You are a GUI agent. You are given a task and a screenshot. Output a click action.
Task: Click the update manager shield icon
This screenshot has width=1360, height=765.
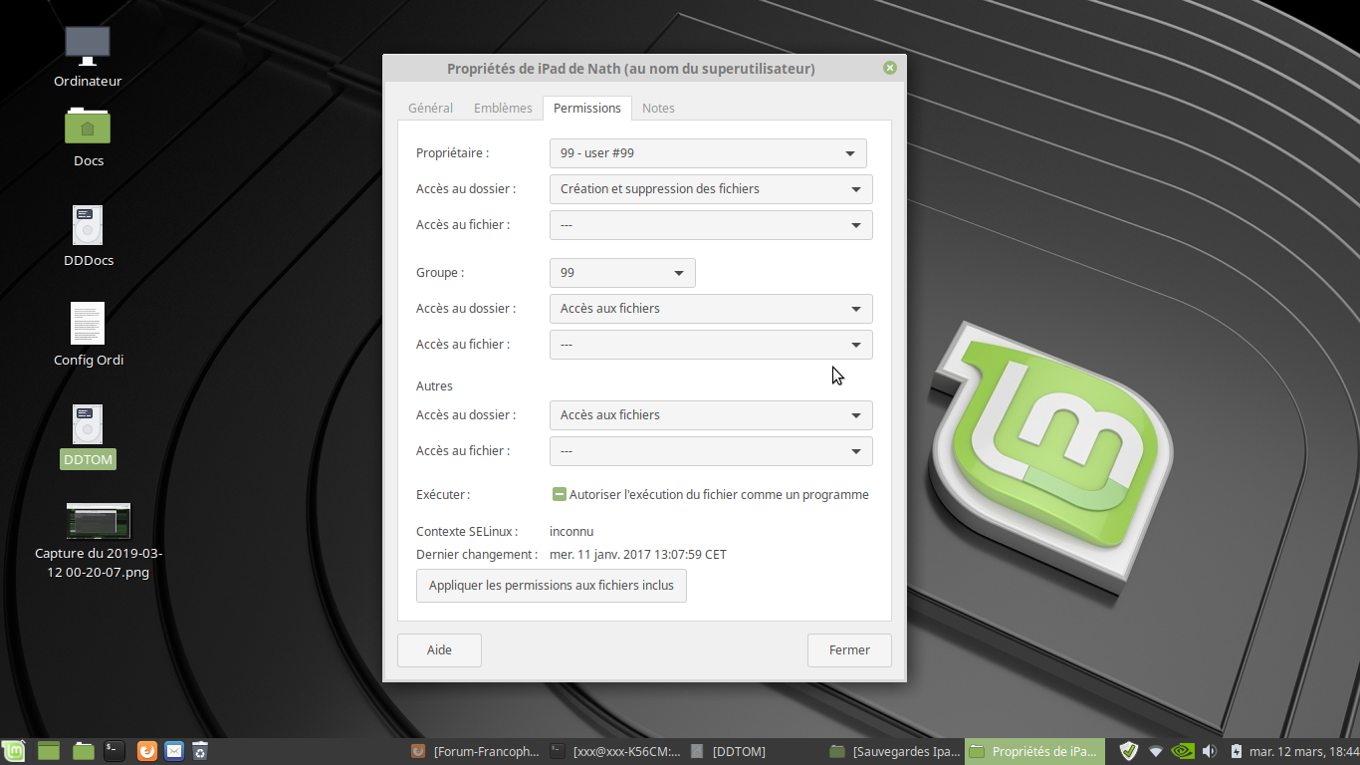tap(1128, 751)
